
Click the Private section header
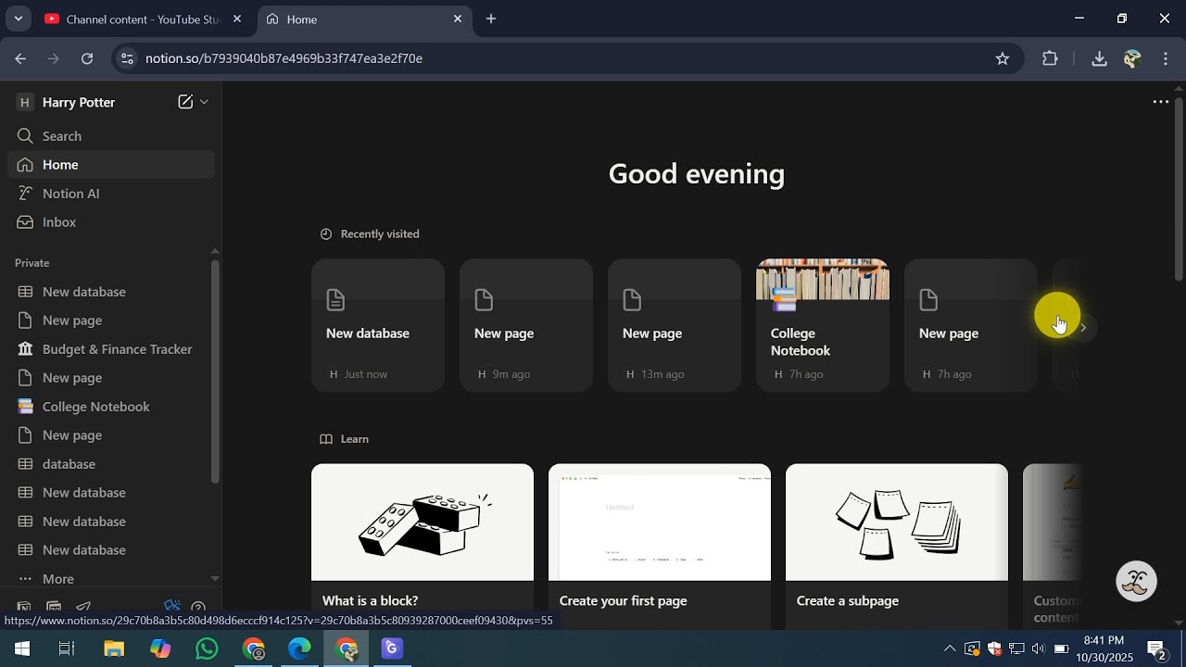click(32, 263)
